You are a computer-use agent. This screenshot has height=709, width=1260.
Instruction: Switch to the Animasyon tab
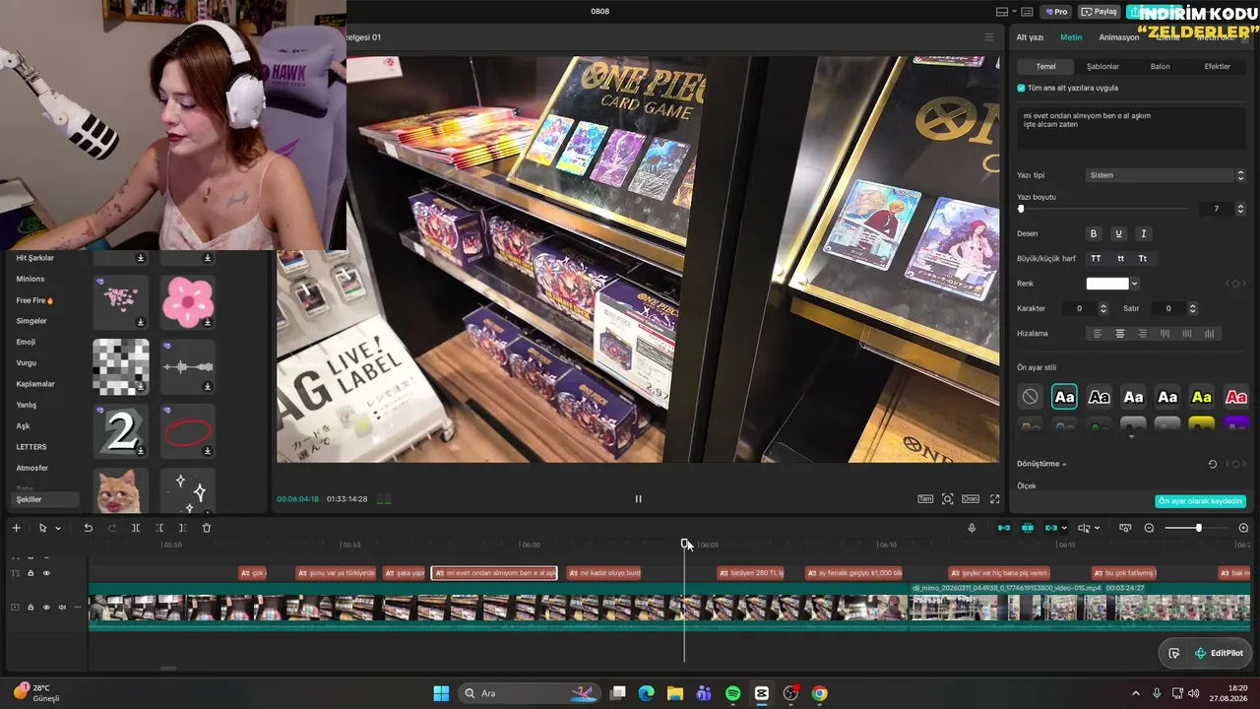coord(1119,37)
